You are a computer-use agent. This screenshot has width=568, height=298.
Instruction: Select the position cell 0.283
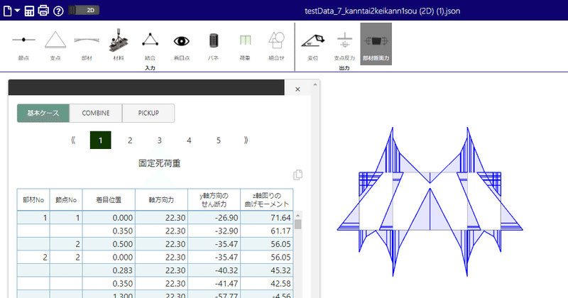pos(109,270)
